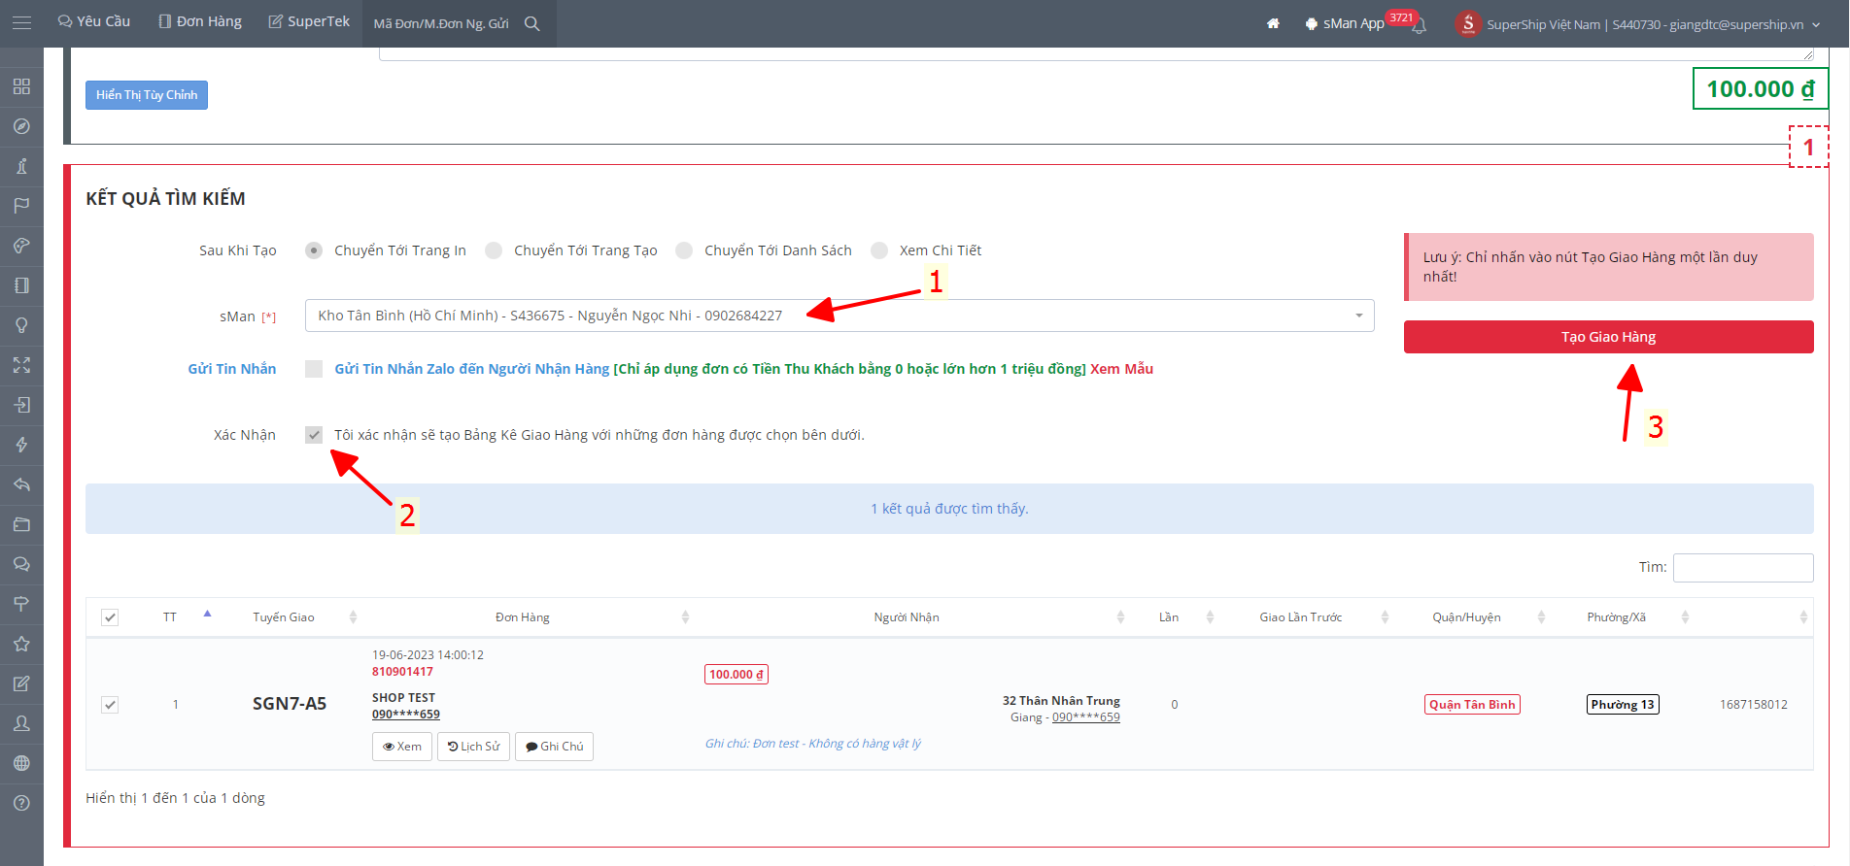The image size is (1850, 866).
Task: Click the star icon in sidebar
Action: (21, 644)
